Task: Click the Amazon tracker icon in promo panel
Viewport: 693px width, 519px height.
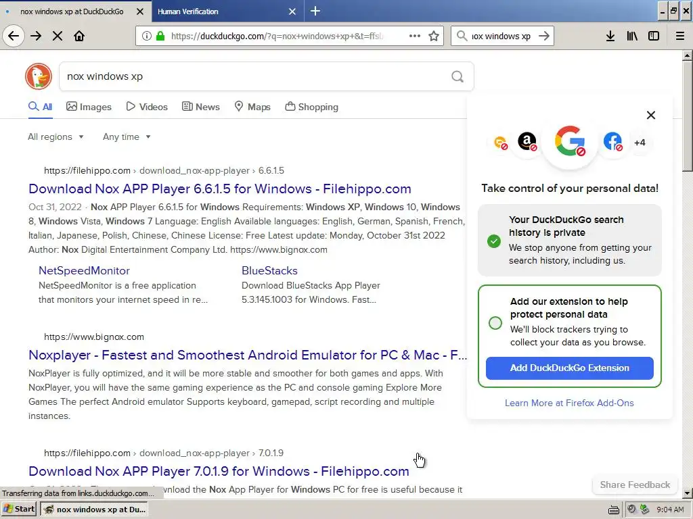Action: [x=527, y=142]
